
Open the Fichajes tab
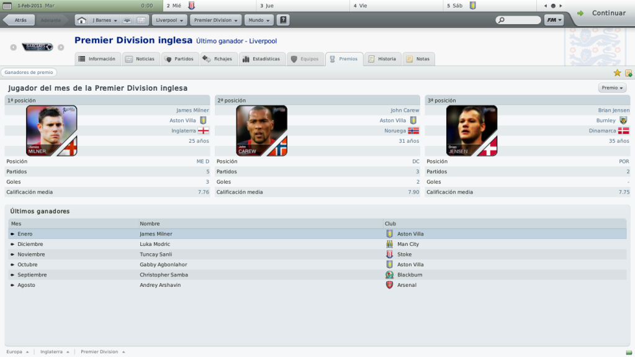pyautogui.click(x=217, y=59)
